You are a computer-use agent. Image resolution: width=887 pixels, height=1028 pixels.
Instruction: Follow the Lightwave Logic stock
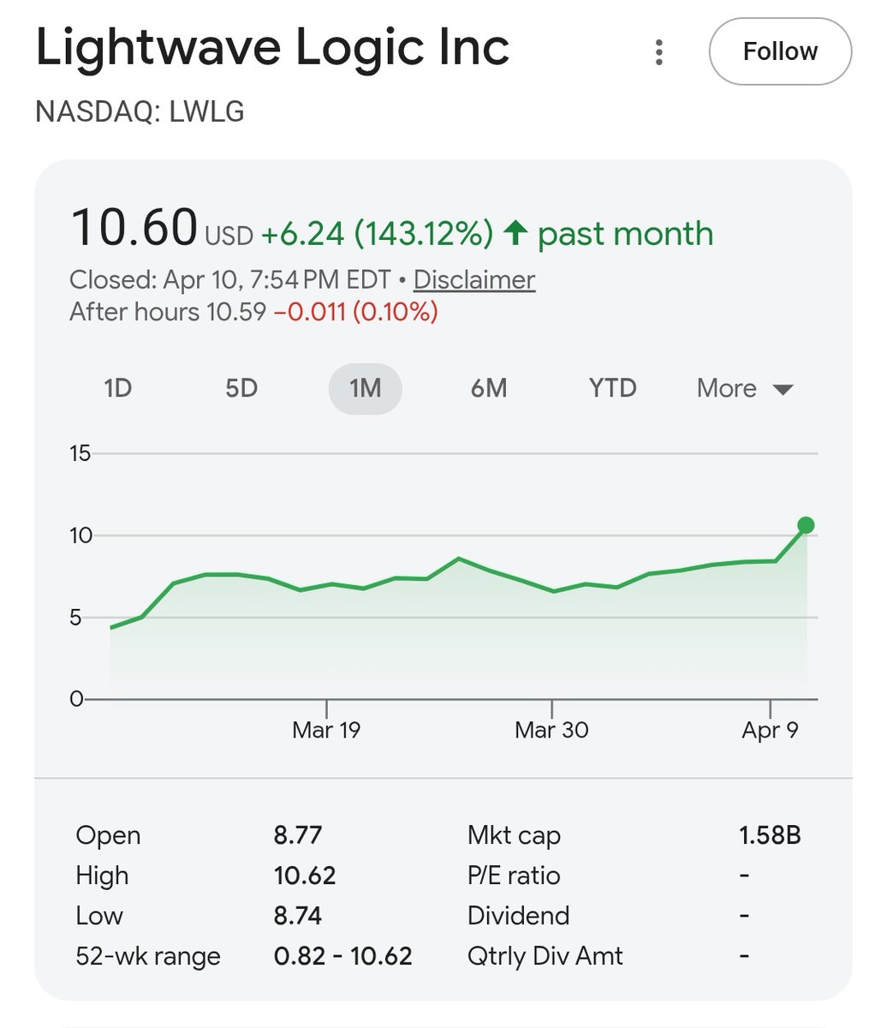point(780,51)
